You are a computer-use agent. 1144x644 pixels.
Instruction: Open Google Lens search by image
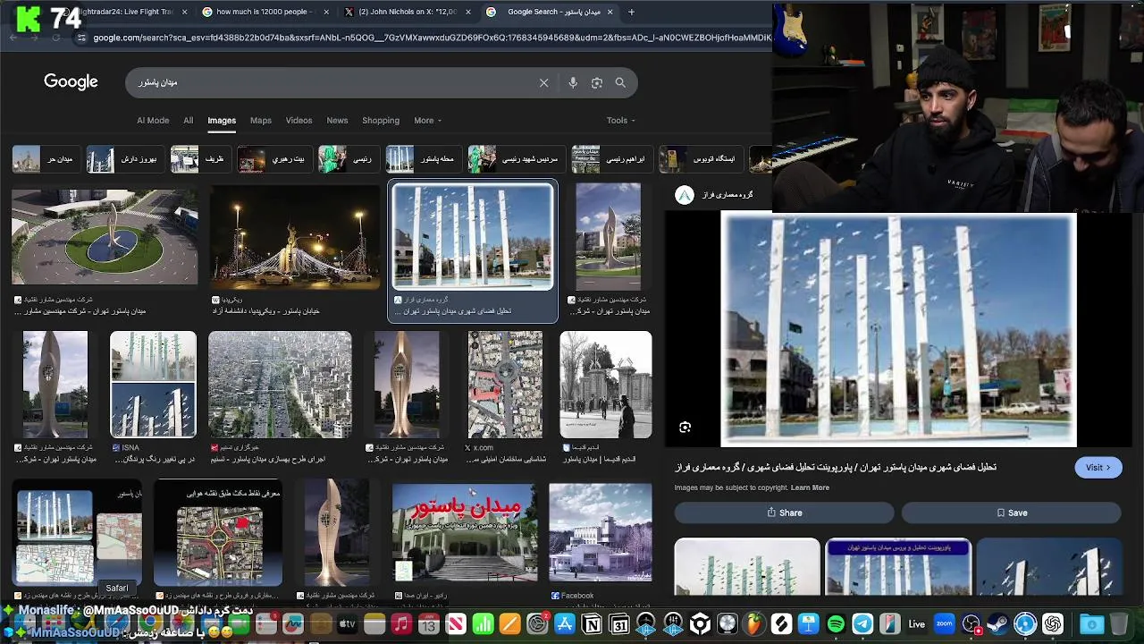(x=597, y=82)
